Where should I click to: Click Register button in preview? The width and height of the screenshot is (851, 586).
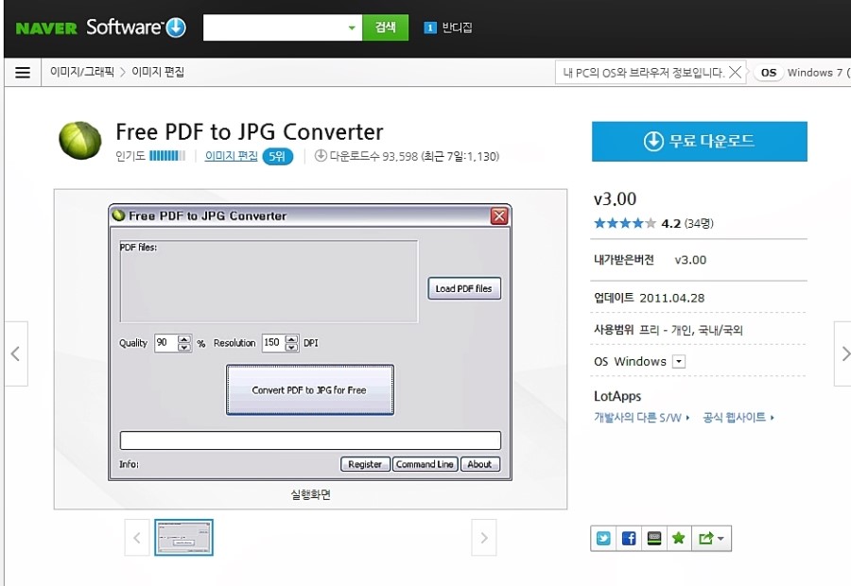[365, 464]
